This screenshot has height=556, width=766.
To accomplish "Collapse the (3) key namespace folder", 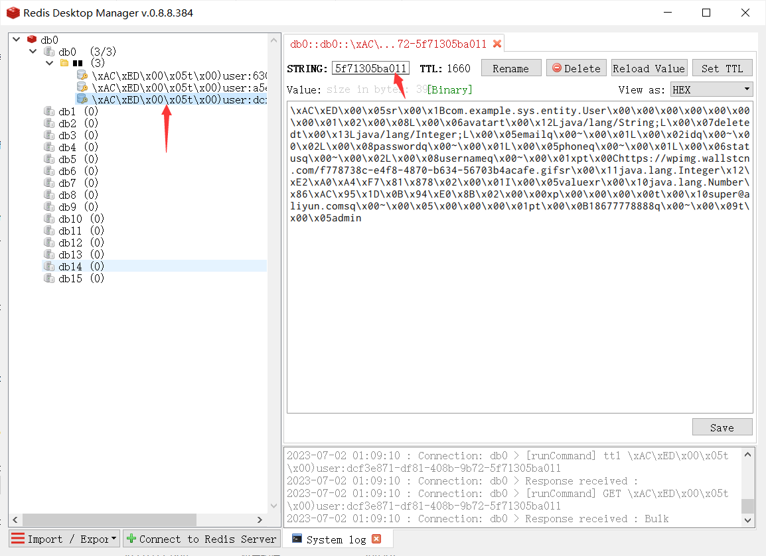I will 49,63.
